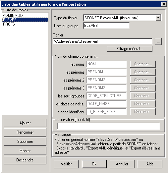Open the Type du fichier dropdown arrow
The width and height of the screenshot is (168, 173).
point(158,18)
